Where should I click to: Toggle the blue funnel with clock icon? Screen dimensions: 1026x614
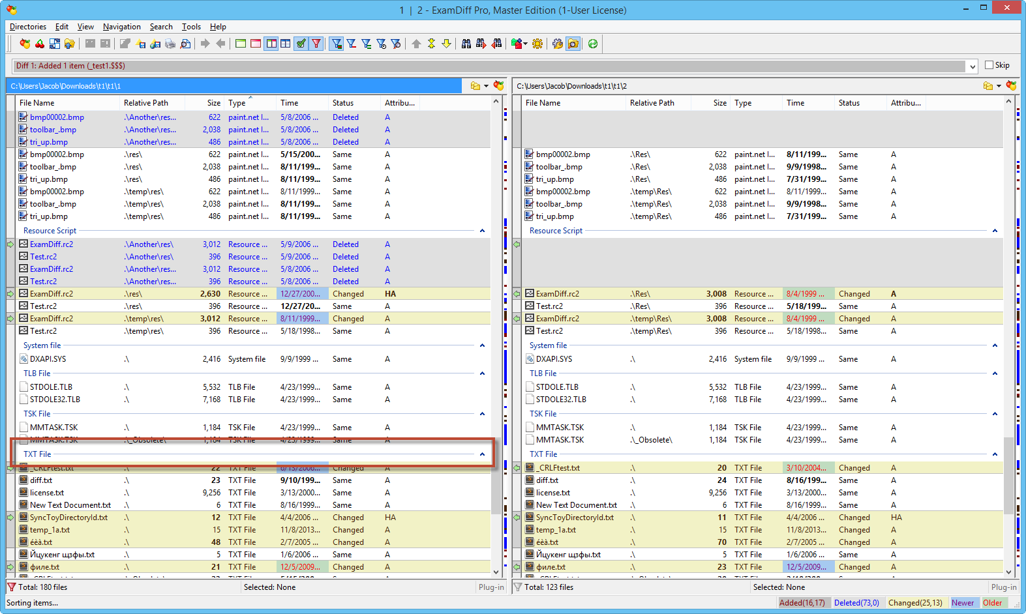point(382,44)
